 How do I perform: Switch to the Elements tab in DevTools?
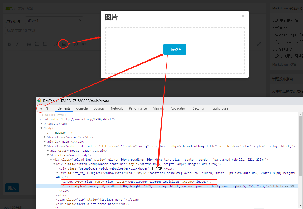64,108
